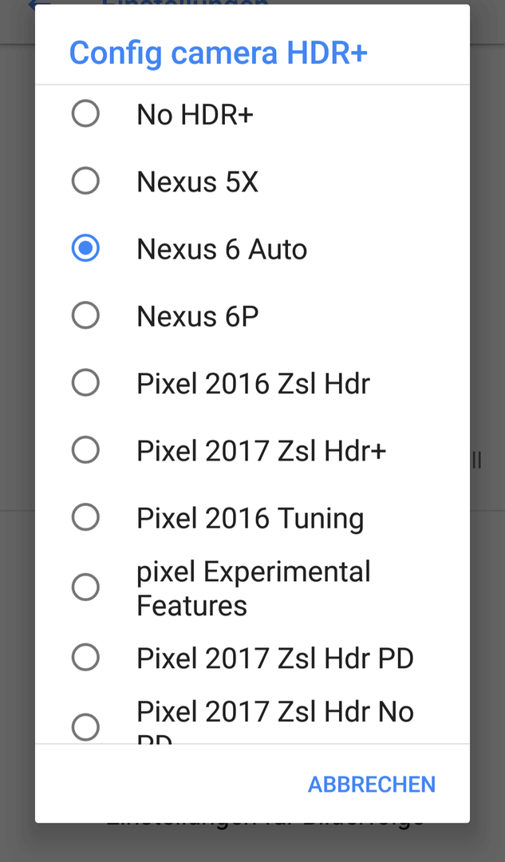Tap the "Pixel 2017 Zsl Hdr+" text label
The height and width of the screenshot is (862, 505).
click(261, 451)
